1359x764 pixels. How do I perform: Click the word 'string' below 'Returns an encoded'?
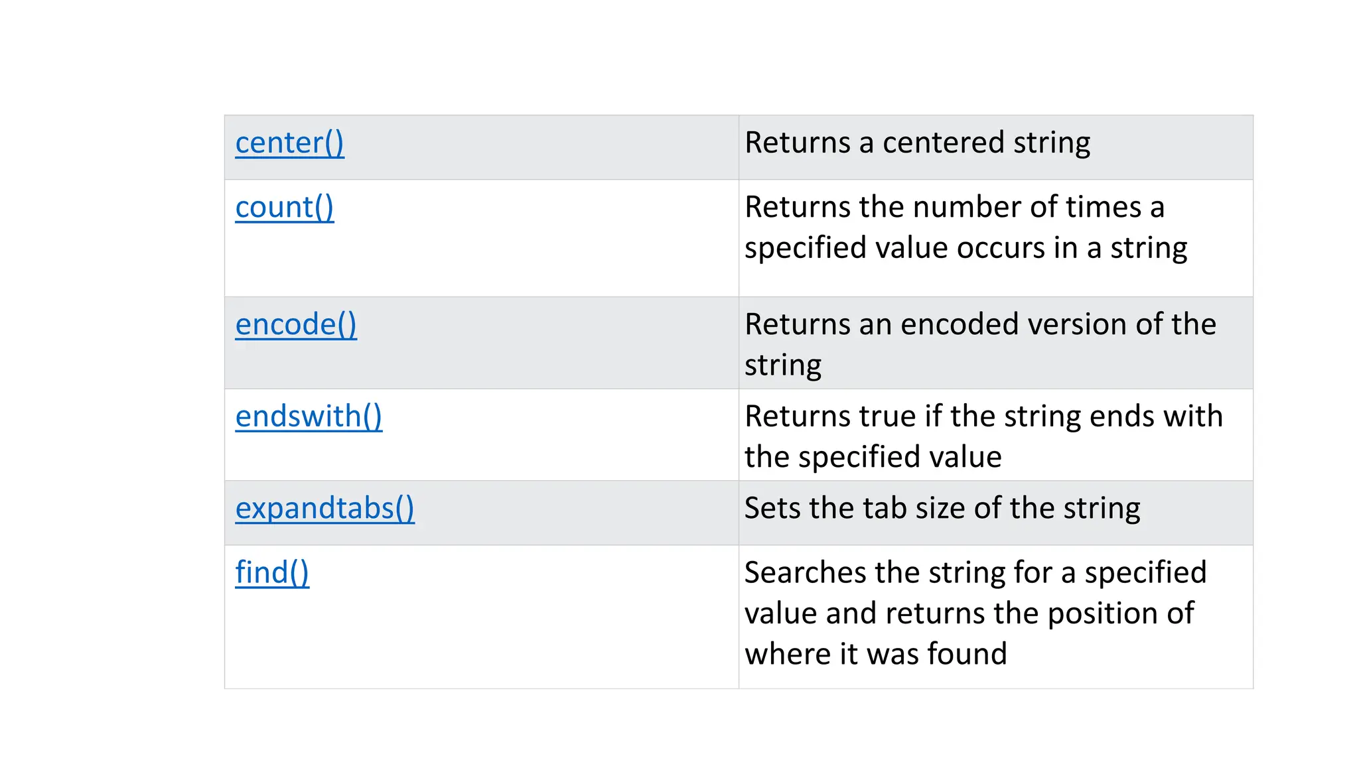click(x=783, y=366)
